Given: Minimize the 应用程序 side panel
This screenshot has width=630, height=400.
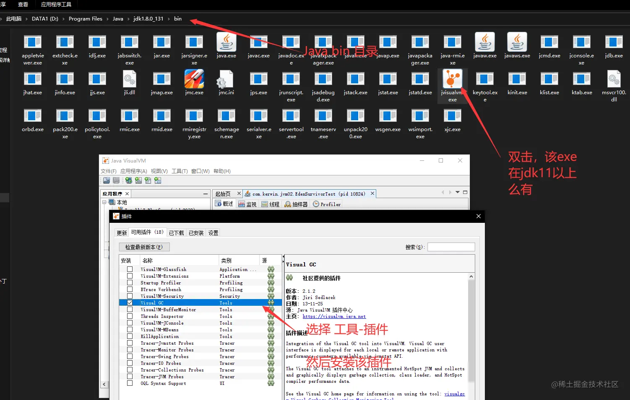Looking at the screenshot, I should pyautogui.click(x=206, y=194).
